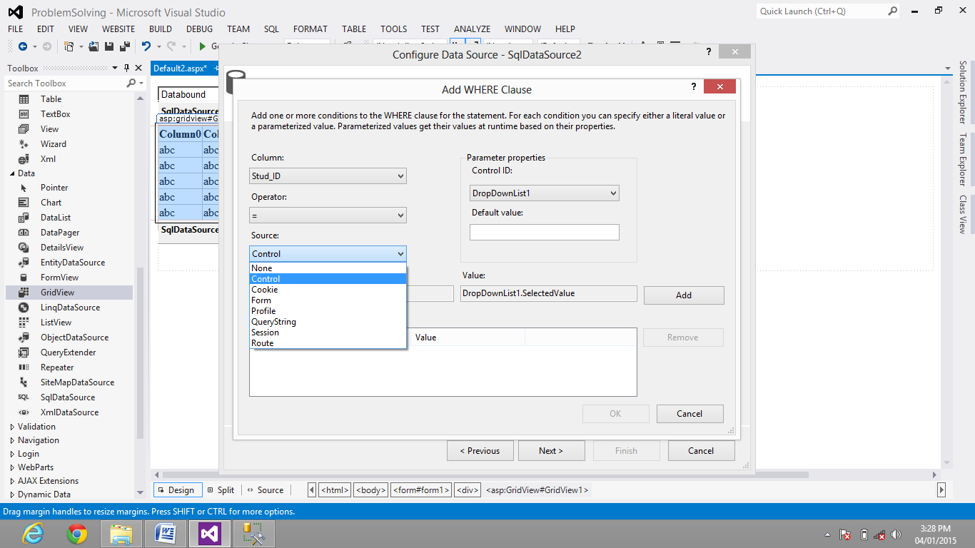
Task: Choose None from the Source list
Action: [328, 268]
